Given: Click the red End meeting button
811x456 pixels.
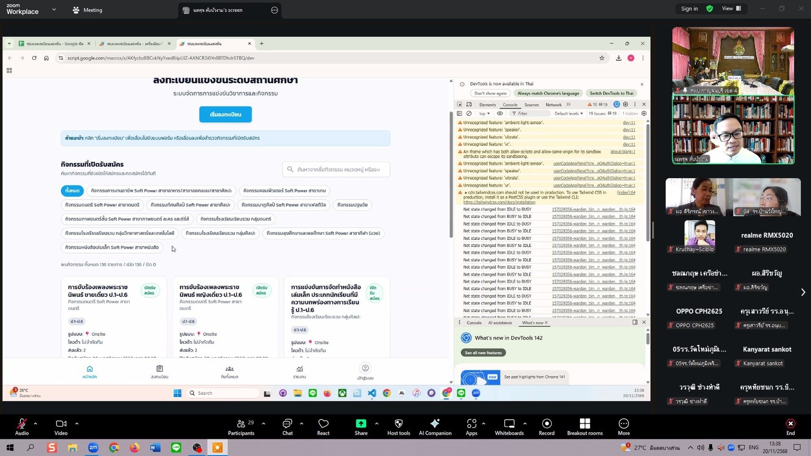Looking at the screenshot, I should [790, 424].
